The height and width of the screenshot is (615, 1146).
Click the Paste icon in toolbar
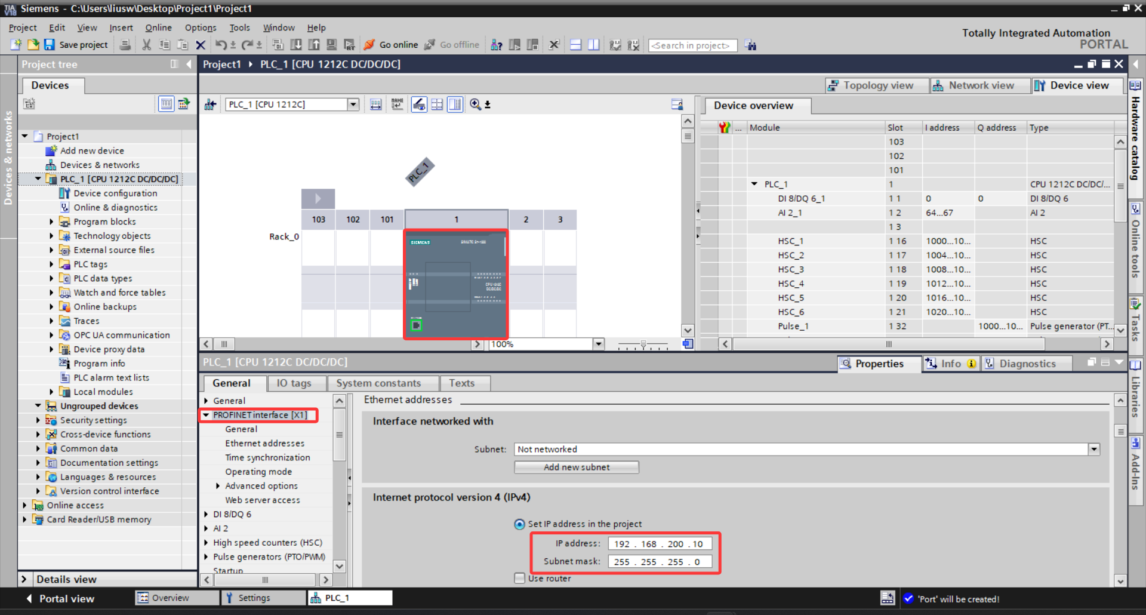pyautogui.click(x=183, y=45)
